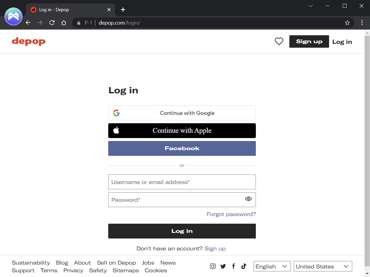Open the News footer link

pos(168,263)
